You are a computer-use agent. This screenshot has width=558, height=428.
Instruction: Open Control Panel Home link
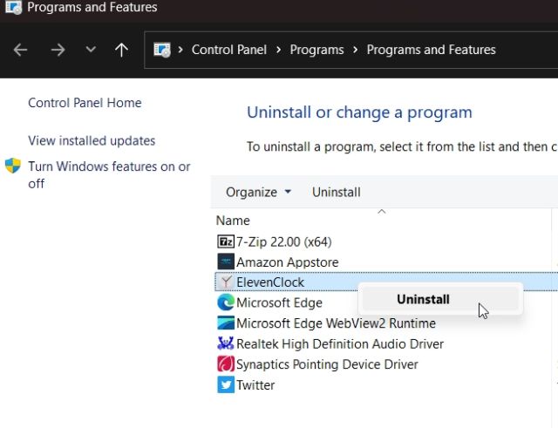pos(85,103)
